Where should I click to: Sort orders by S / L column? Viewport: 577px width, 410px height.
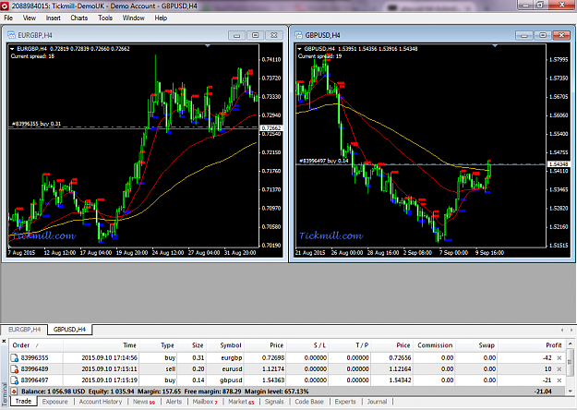[x=307, y=345]
